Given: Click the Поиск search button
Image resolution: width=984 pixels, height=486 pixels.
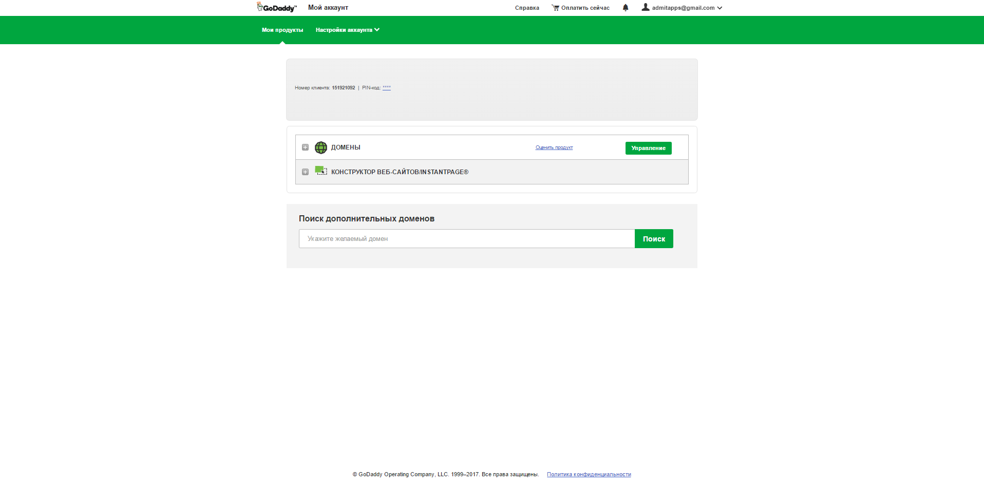Looking at the screenshot, I should 654,238.
